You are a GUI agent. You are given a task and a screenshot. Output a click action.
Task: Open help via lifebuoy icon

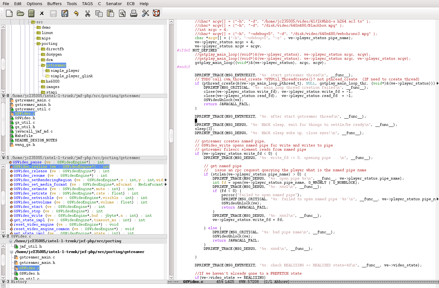[156, 13]
